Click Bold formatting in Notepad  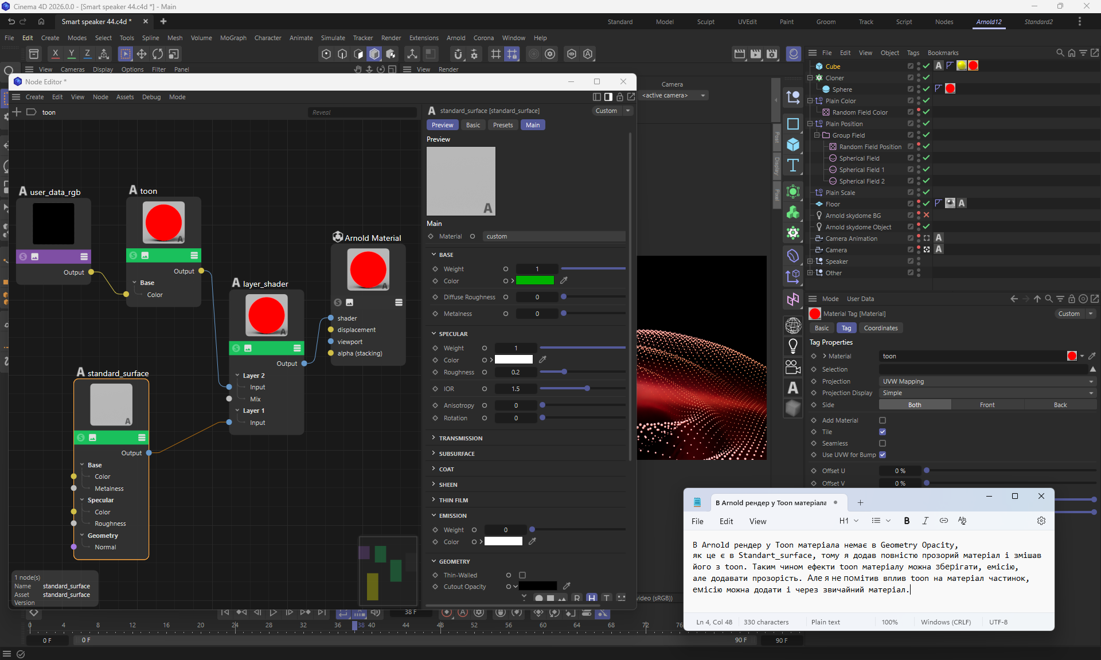907,521
